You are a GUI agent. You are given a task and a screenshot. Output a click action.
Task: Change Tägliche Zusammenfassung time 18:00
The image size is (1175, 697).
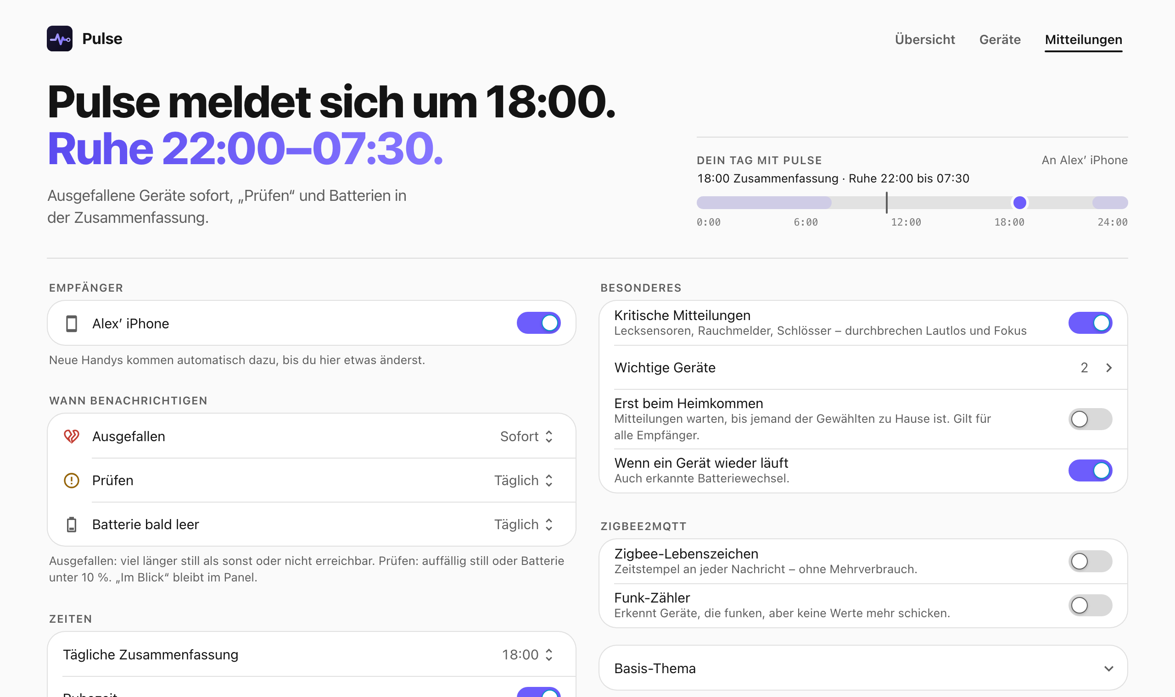[527, 655]
